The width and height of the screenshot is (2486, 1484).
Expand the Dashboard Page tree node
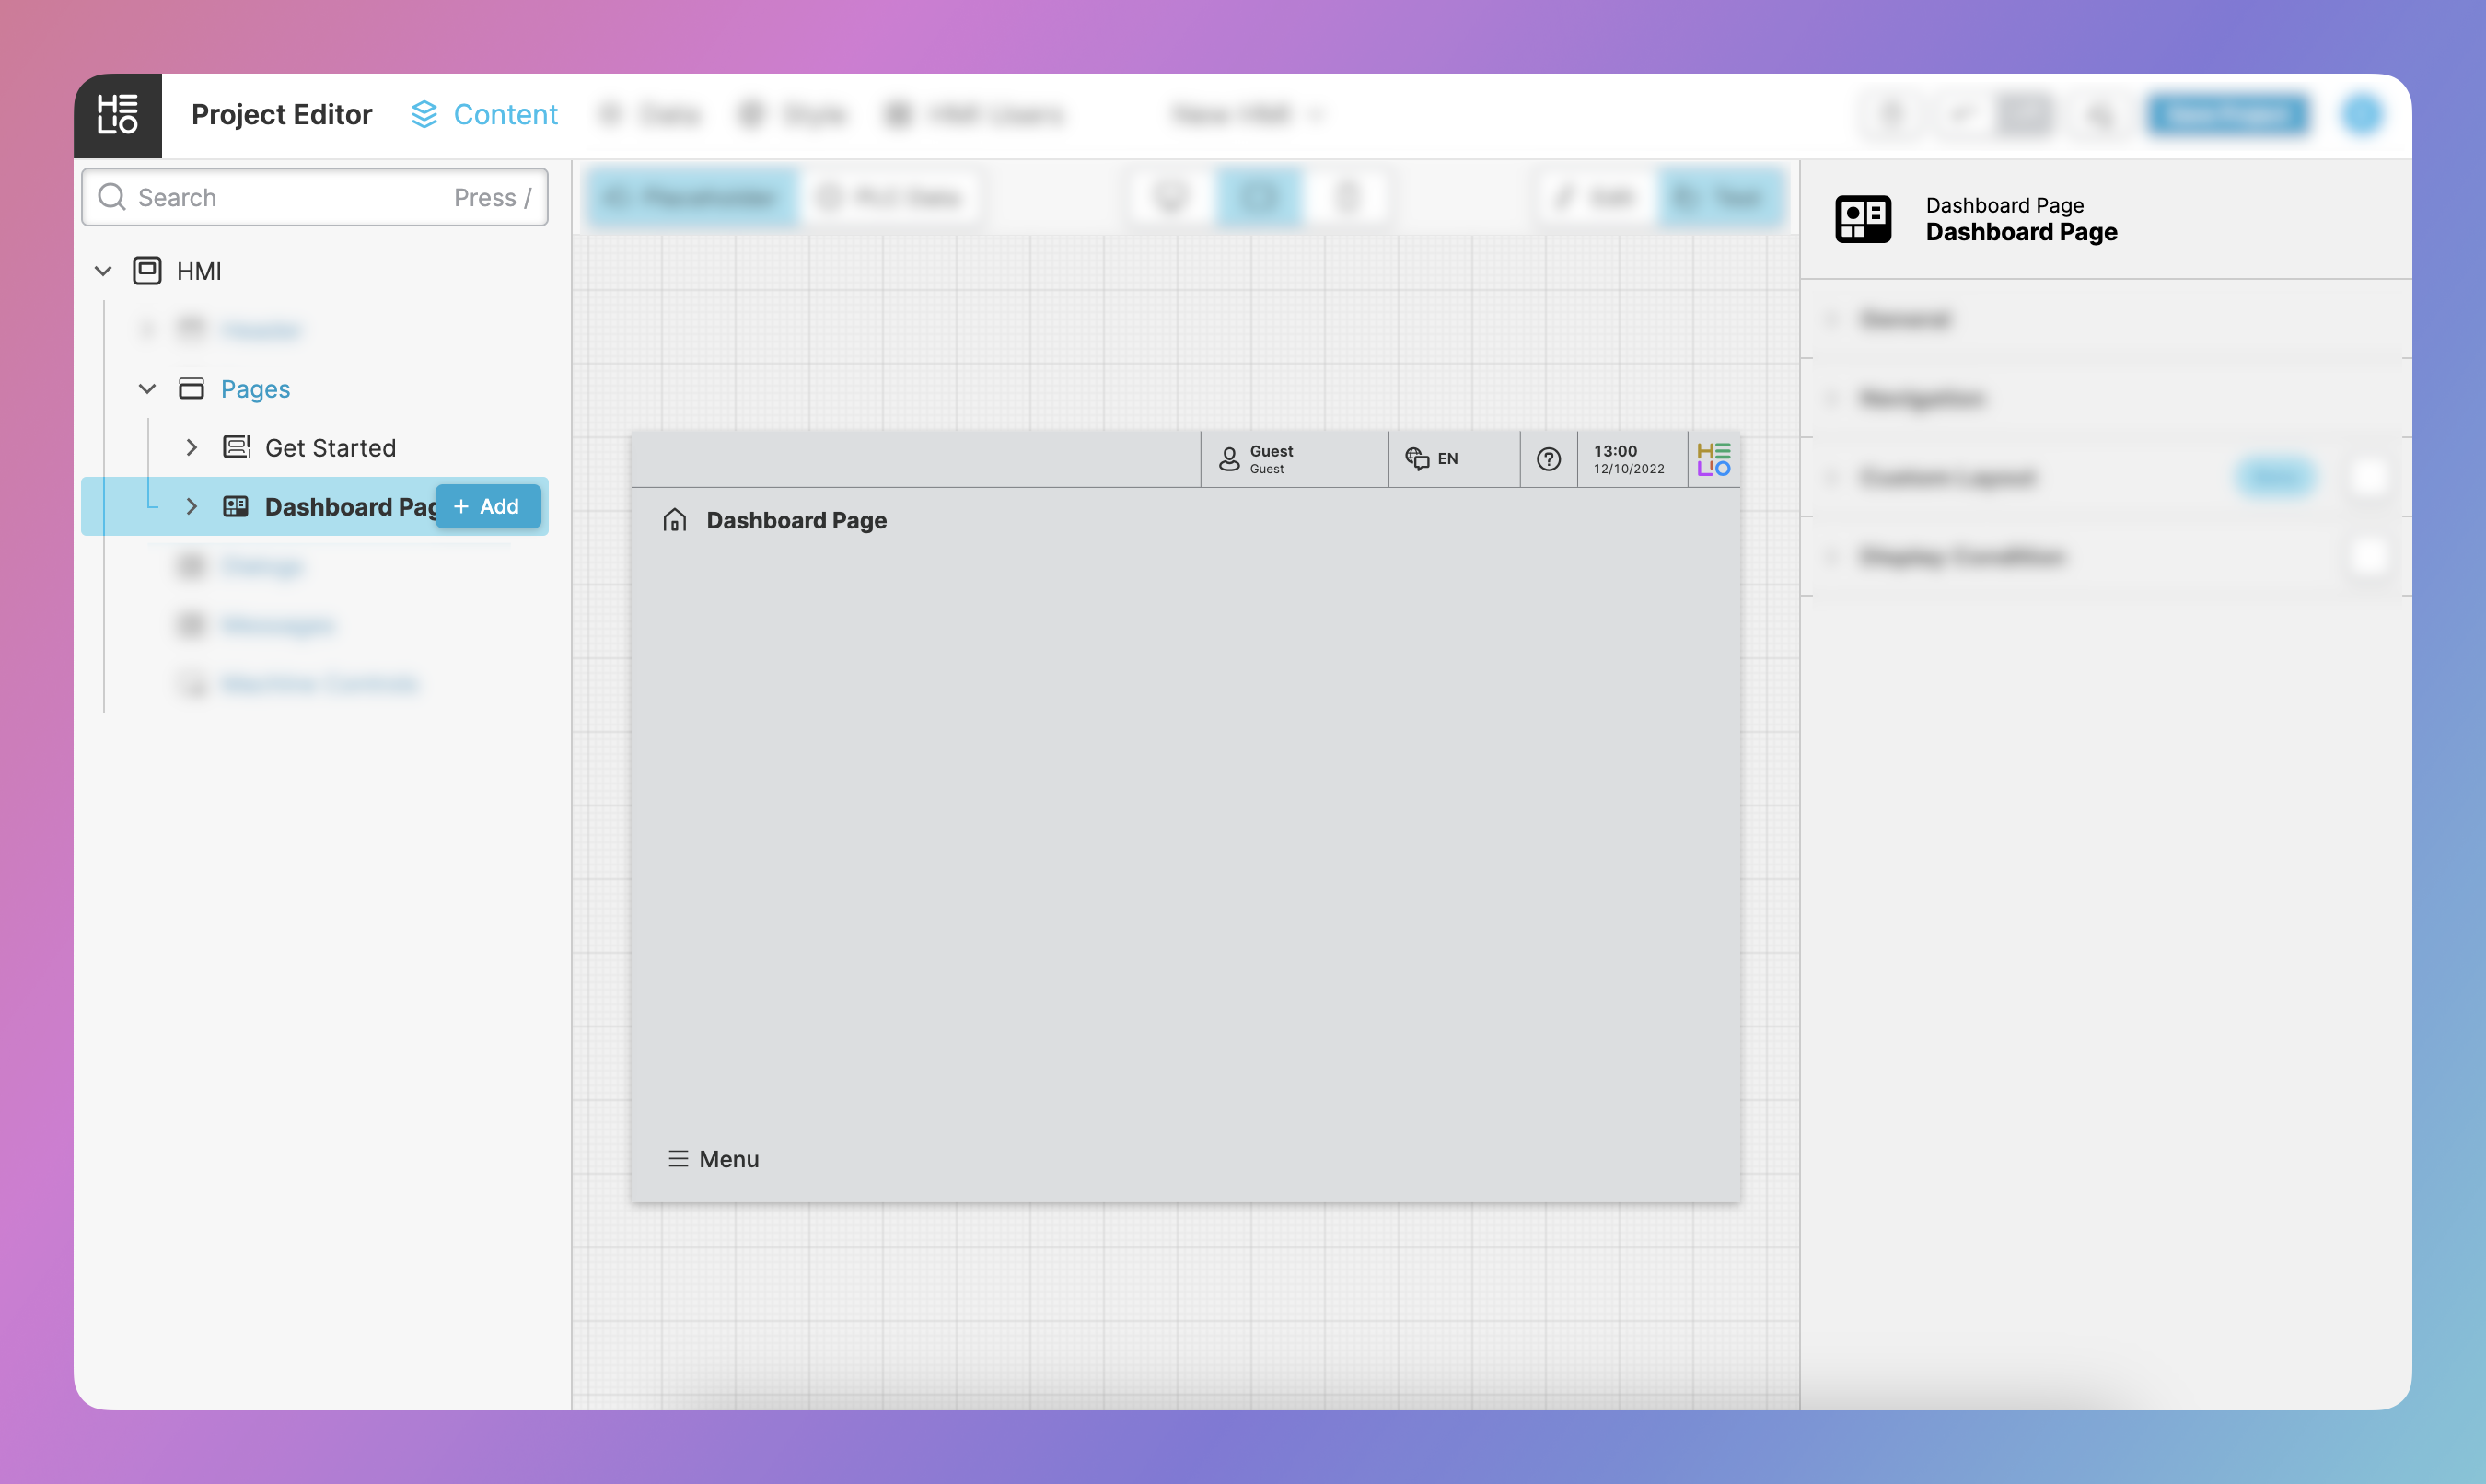[191, 507]
